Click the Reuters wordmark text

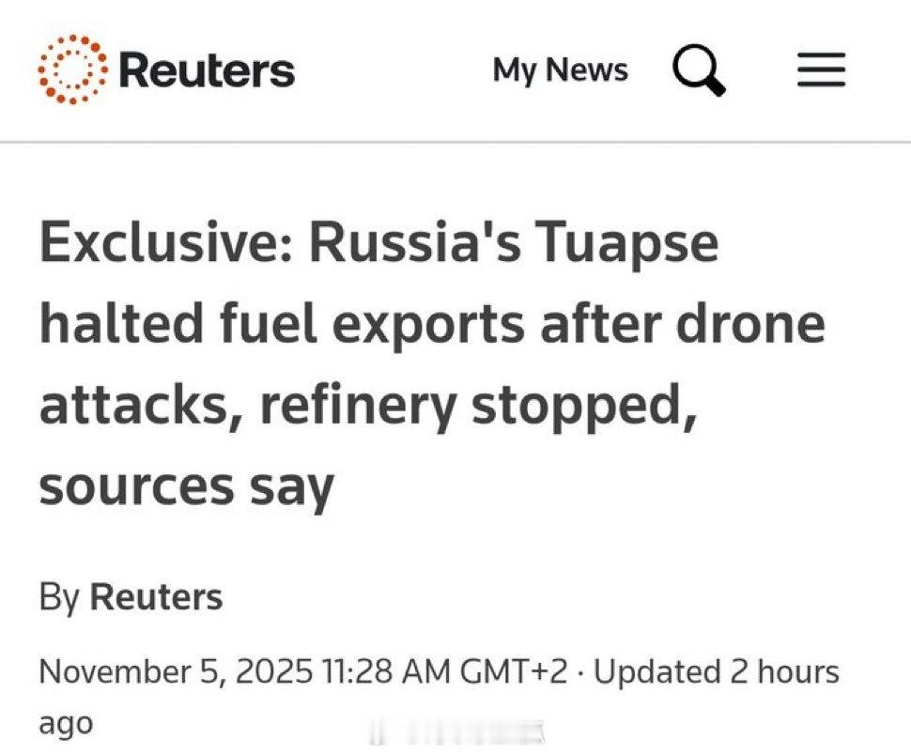(x=207, y=70)
